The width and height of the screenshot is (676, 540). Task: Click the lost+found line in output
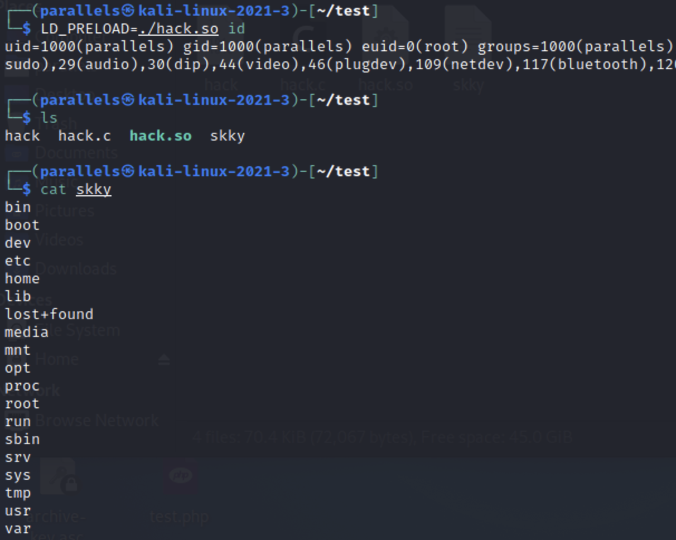[49, 315]
